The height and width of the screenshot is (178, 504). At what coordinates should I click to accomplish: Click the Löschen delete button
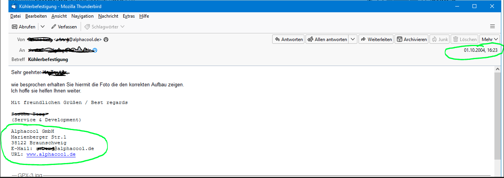464,40
